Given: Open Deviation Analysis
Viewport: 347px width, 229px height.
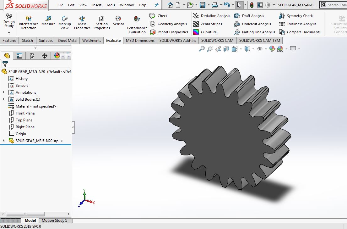Looking at the screenshot, I should point(212,16).
